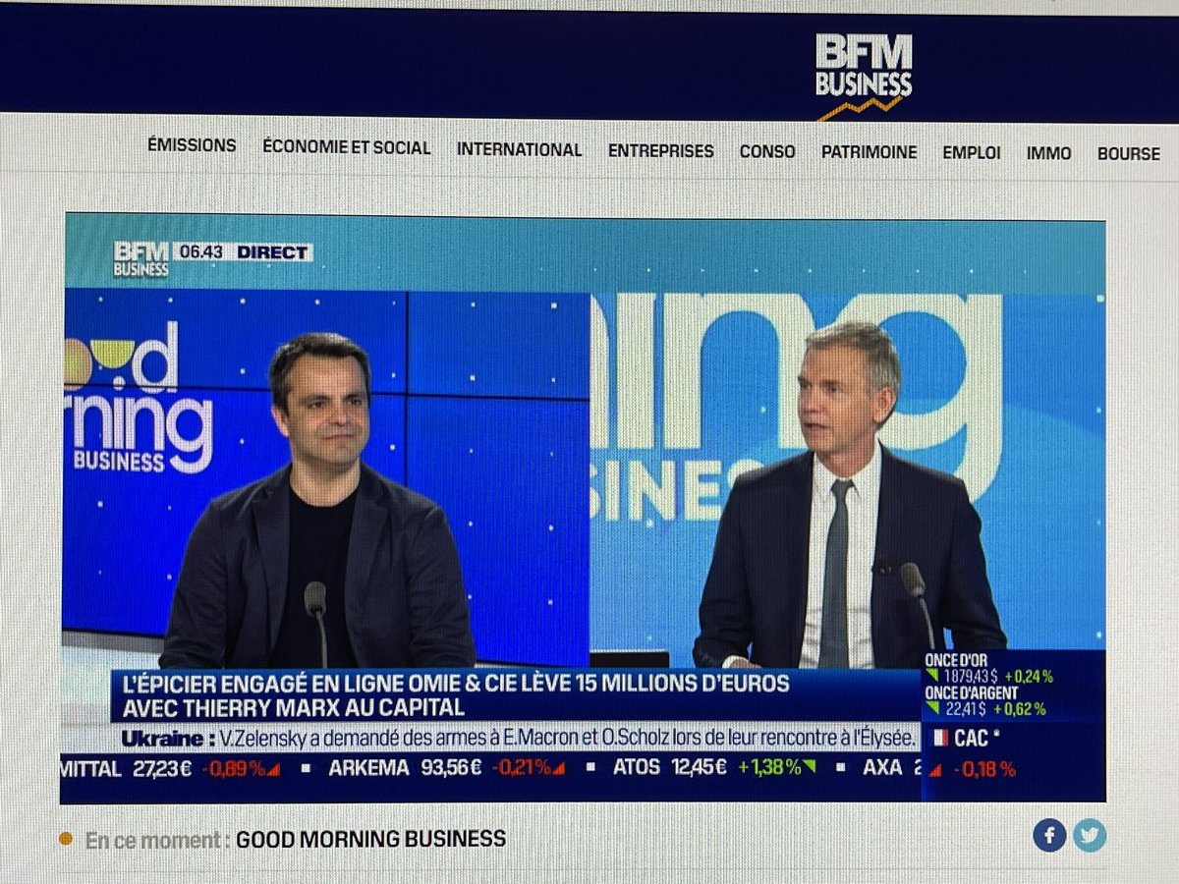This screenshot has height=884, width=1179.
Task: Open the IMMO section
Action: tap(1048, 153)
